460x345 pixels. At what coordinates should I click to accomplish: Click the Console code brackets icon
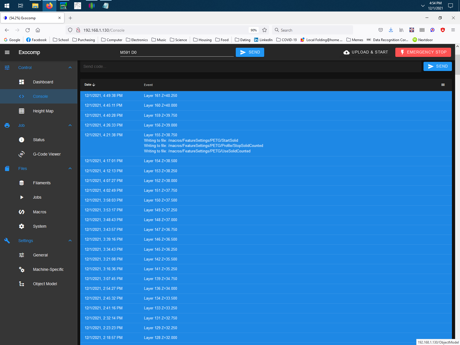point(22,96)
